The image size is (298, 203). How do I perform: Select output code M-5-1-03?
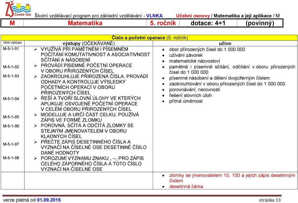(x=11, y=76)
